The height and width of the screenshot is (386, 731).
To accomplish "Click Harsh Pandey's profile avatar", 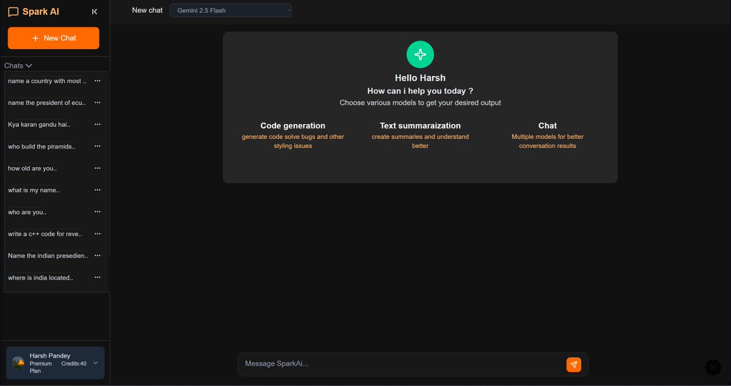I will [18, 363].
